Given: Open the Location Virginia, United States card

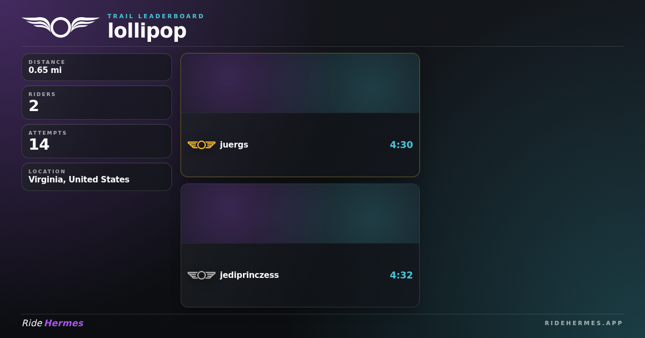Looking at the screenshot, I should pos(97,177).
